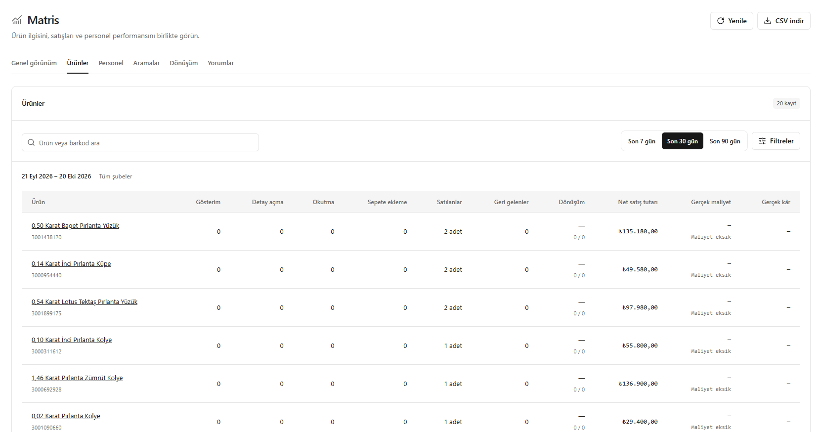Open 0,50 Karat Baget Pırlanta Yüzük
This screenshot has width=819, height=432.
click(x=75, y=225)
